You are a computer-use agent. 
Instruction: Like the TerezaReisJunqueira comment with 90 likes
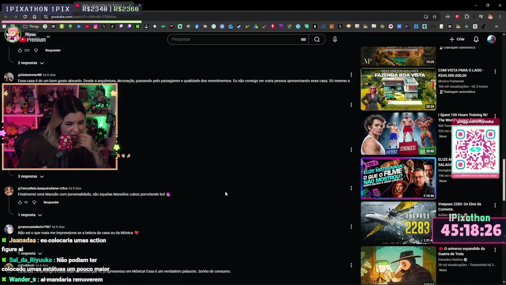(x=20, y=202)
